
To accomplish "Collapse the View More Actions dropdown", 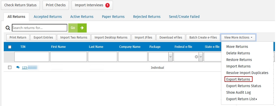I will (x=238, y=38).
